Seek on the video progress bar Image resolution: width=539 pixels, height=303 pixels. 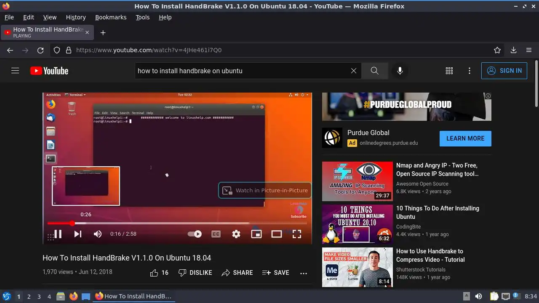coord(177,223)
